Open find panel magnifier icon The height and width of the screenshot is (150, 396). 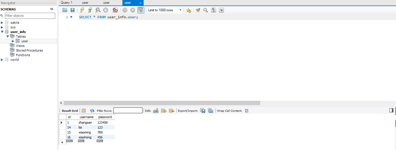click(x=206, y=10)
